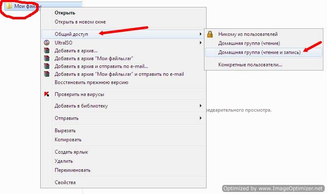Screen dimensions: 327x194
Task: Select Открыть в новом окне
Action: [x=77, y=22]
